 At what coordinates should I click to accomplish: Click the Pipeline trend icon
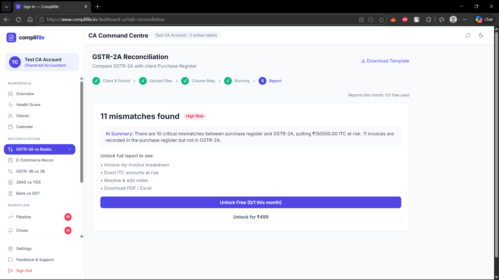pos(10,217)
